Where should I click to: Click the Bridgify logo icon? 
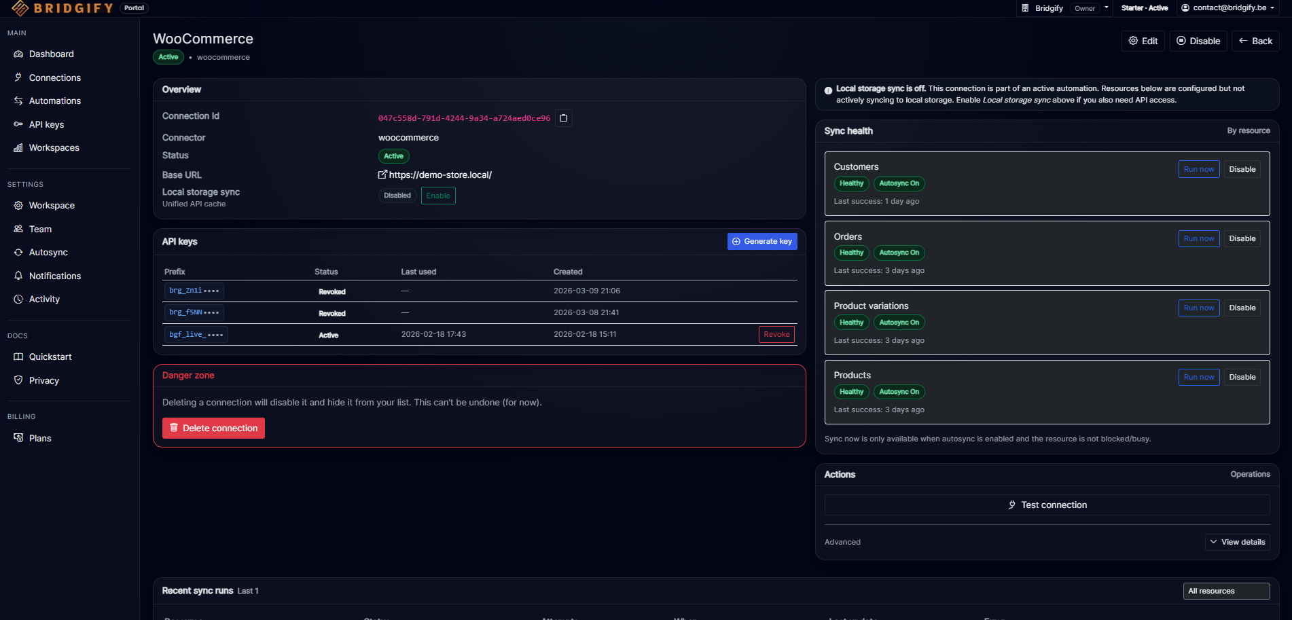(20, 8)
